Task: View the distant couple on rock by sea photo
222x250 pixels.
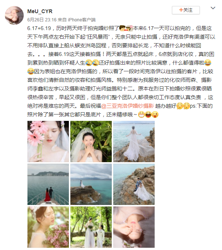Action: (91, 184)
